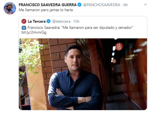Viewport: 151px width, 114px height.
Task: Click the verified badge beside FRANCISCO SAAVEDRA GUERRA
Action: tap(80, 5)
